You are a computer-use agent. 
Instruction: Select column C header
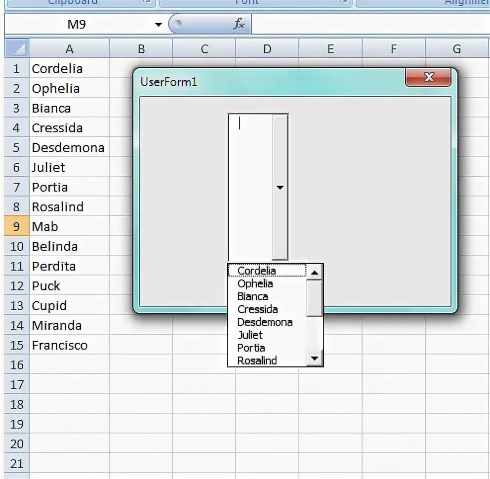[204, 49]
